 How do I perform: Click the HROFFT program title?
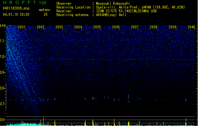[20, 3]
